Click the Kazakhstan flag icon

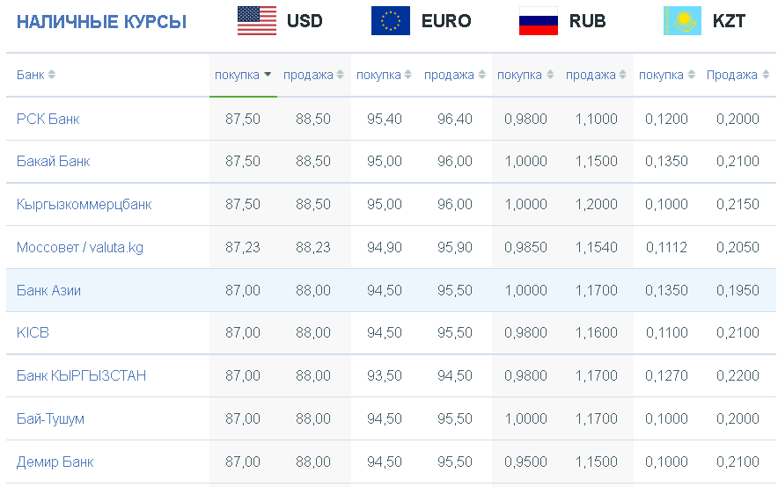[x=682, y=21]
